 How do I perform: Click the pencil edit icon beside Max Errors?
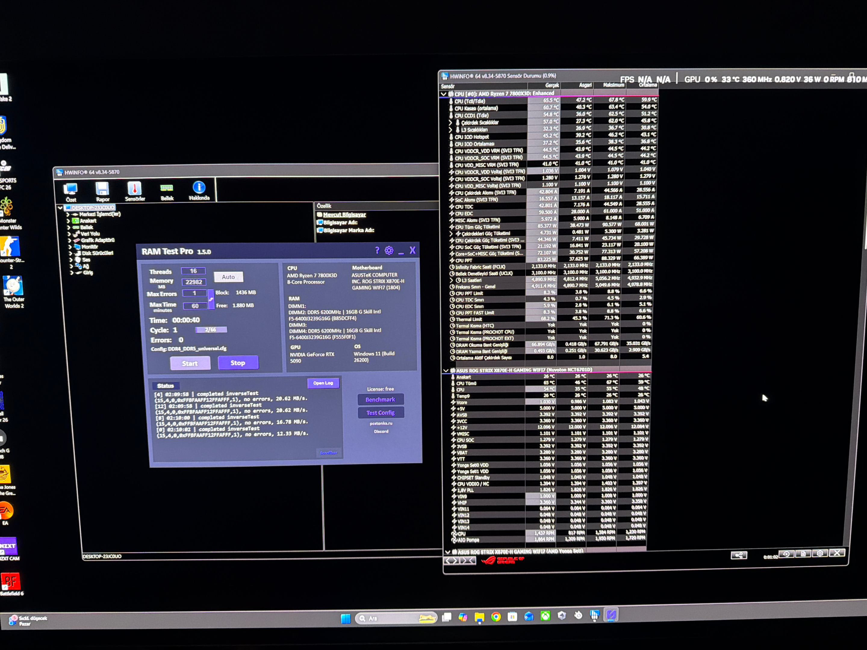click(x=211, y=299)
